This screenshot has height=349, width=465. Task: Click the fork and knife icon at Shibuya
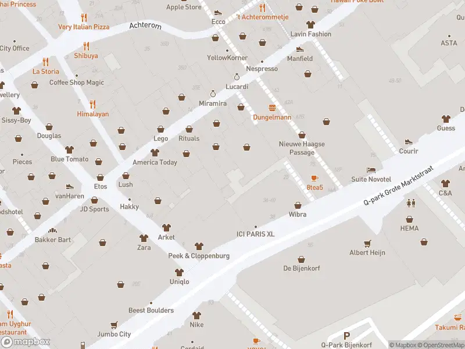tap(86, 47)
